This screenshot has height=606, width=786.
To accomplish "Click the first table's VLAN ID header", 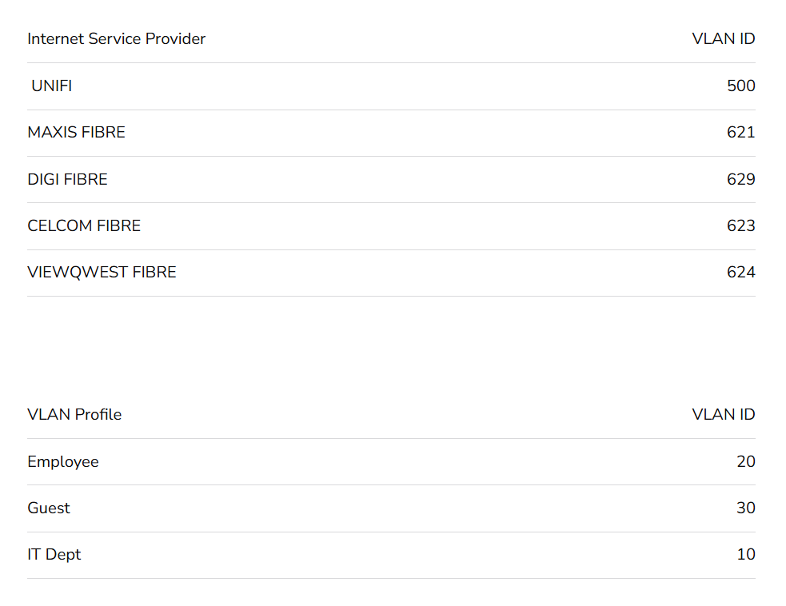I will 723,39.
